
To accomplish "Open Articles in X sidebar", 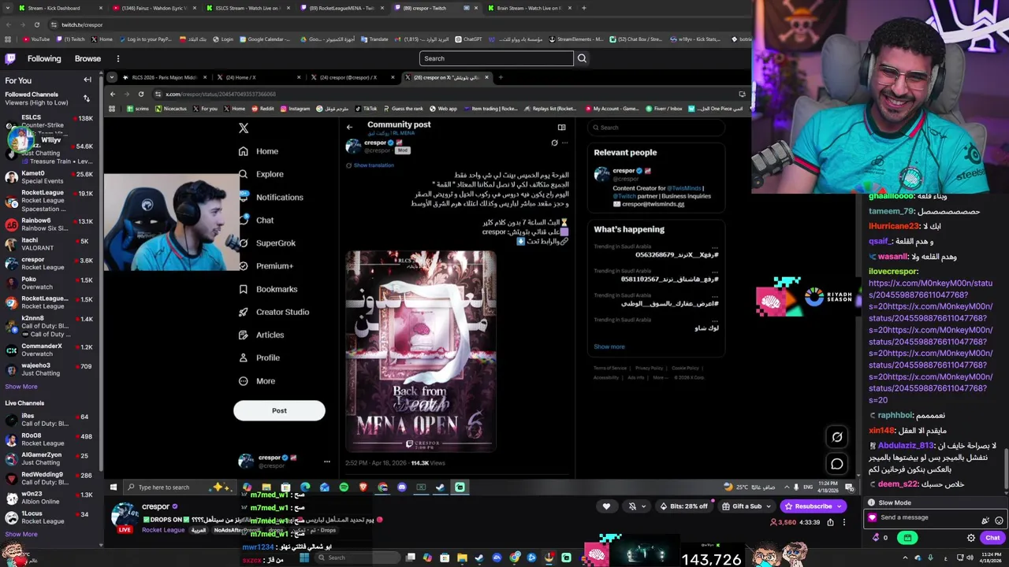I will coord(261,335).
